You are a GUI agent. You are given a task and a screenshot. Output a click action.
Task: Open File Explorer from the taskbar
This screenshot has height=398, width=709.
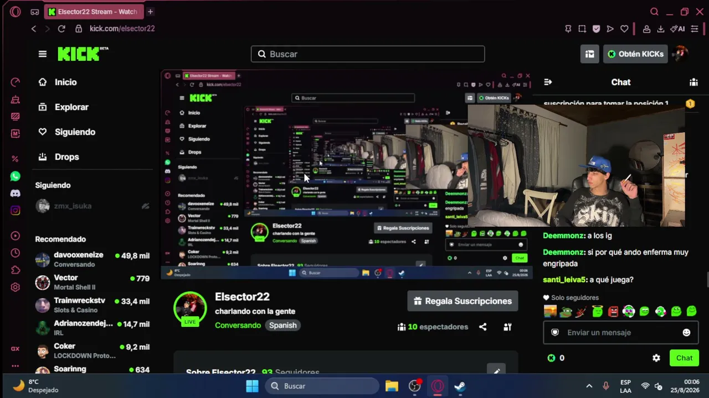[x=392, y=386]
